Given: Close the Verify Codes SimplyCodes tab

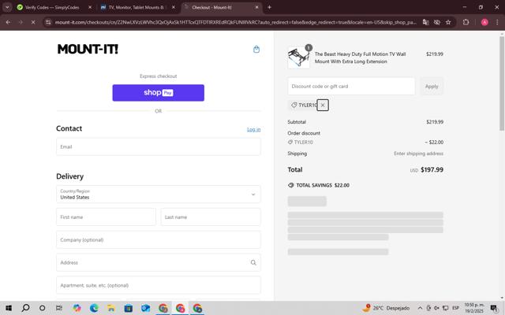Looking at the screenshot, I should (90, 7).
